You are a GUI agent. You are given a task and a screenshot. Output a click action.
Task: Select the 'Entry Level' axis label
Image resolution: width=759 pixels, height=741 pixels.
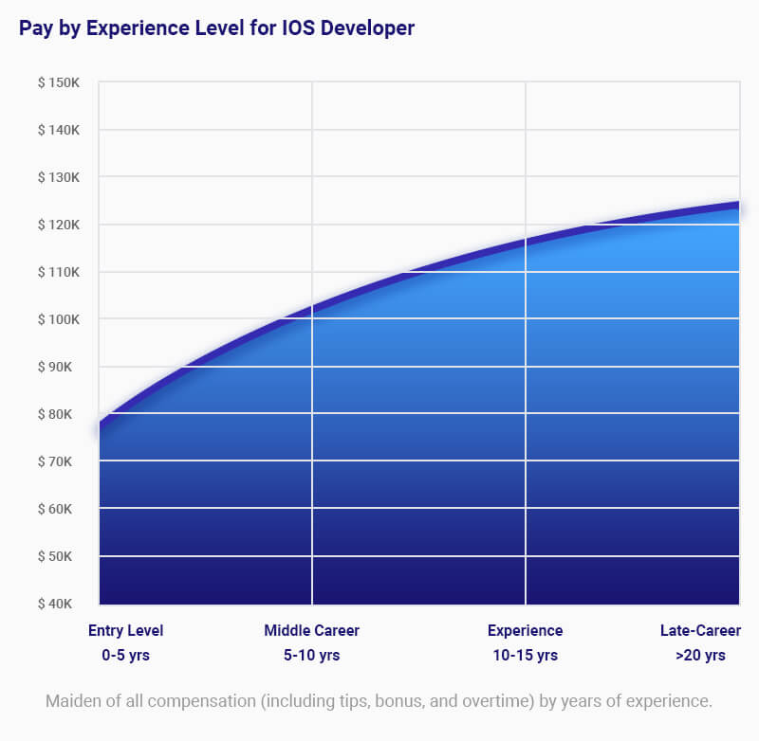click(125, 630)
